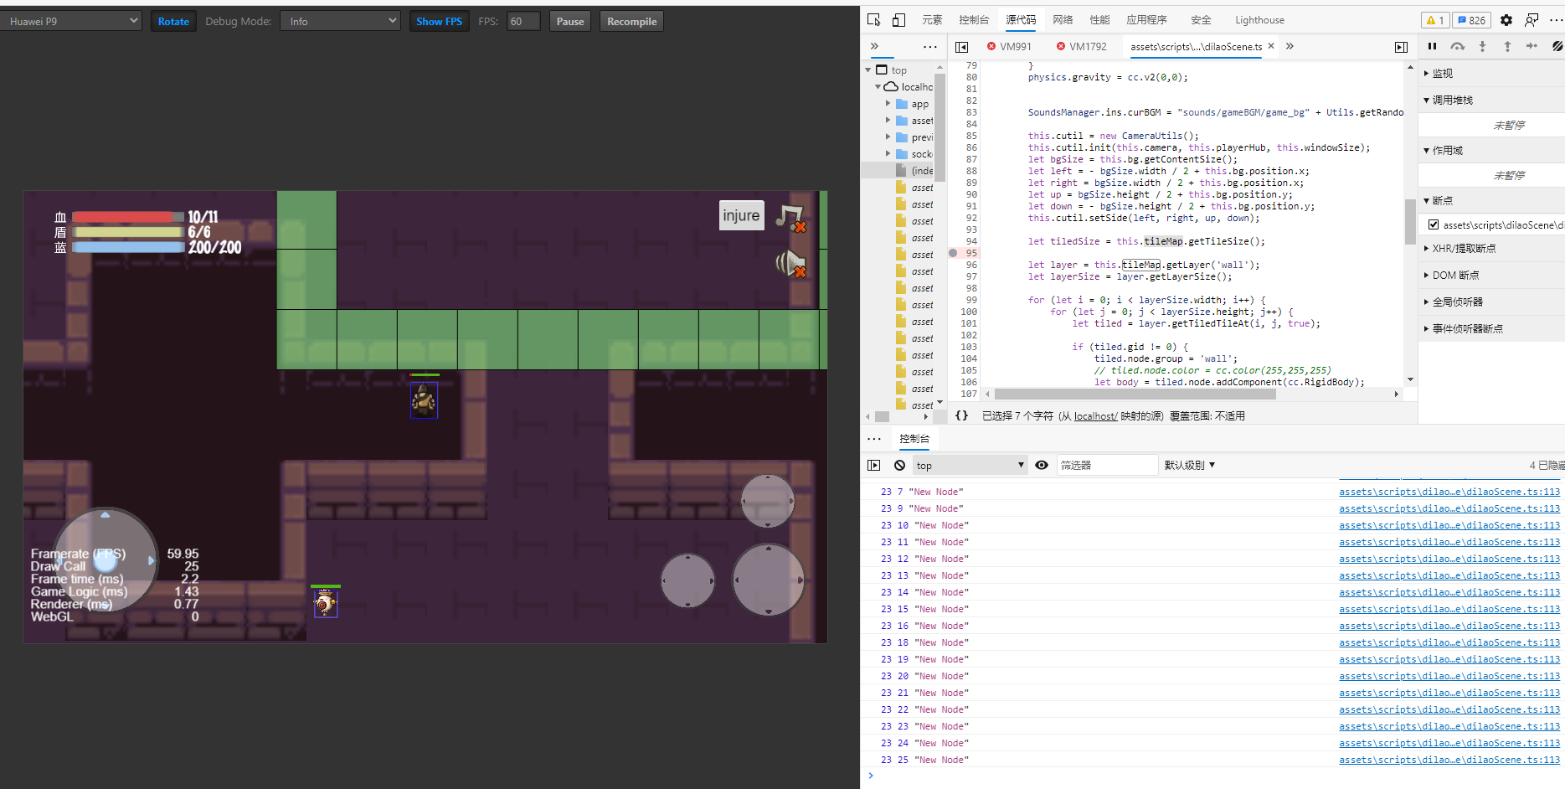Tap the large round attack button in the game
The height and width of the screenshot is (789, 1565).
pos(768,580)
